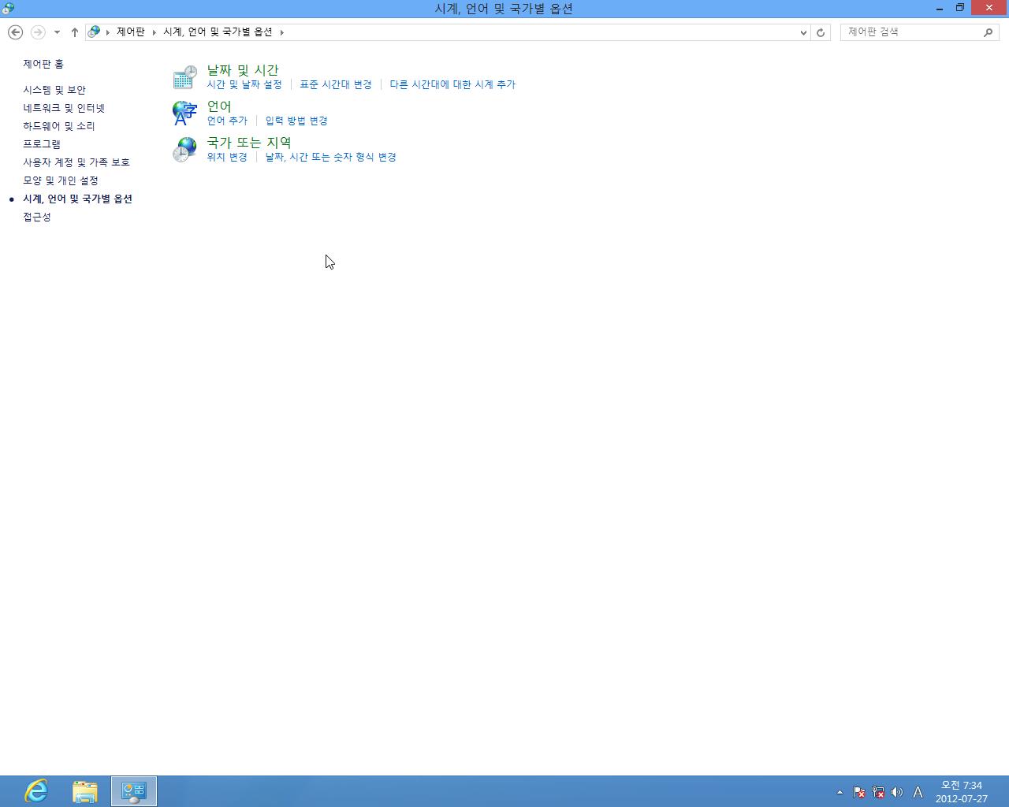Refresh the Control Panel view
1009x807 pixels.
[x=821, y=32]
